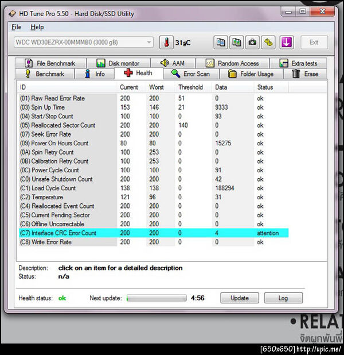Screen dimensions: 344x355
Task: Switch to the AAM tab
Action: [173, 63]
